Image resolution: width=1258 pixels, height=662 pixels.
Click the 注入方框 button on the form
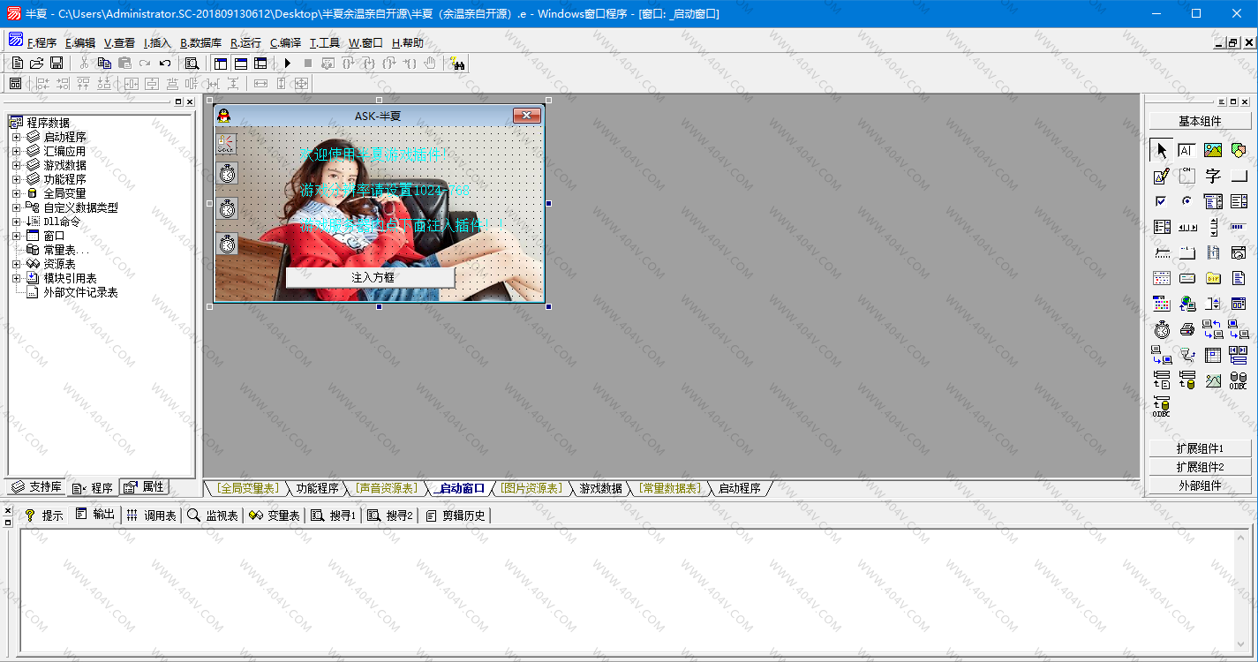coord(373,277)
